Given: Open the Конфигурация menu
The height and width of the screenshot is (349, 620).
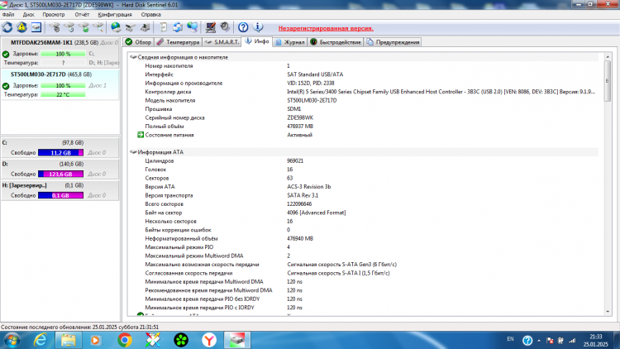Looking at the screenshot, I should click(115, 14).
